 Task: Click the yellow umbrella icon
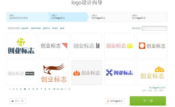[159, 69]
